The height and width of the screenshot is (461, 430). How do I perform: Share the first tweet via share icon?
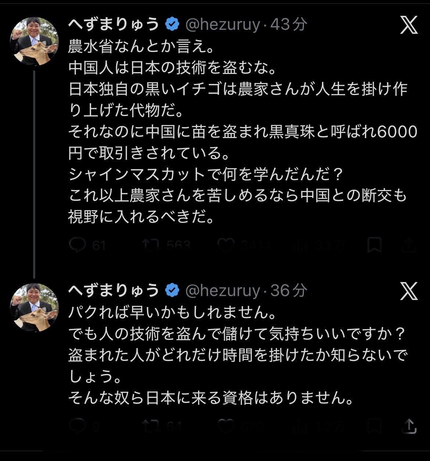coord(409,245)
